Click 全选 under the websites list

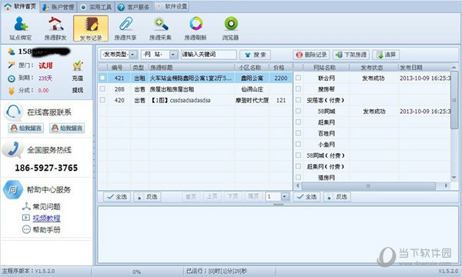coord(306,197)
